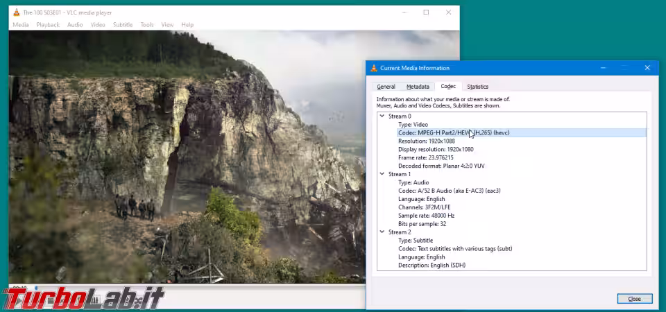
Task: Select the 'Decoded format: Planar 4:2:0 YUV' row
Action: click(522, 166)
